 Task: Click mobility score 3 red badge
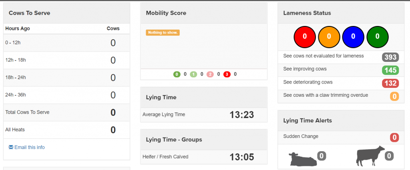(x=227, y=74)
